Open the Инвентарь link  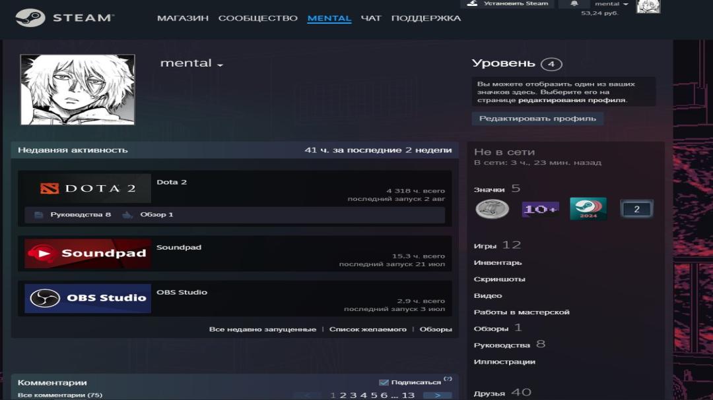498,263
